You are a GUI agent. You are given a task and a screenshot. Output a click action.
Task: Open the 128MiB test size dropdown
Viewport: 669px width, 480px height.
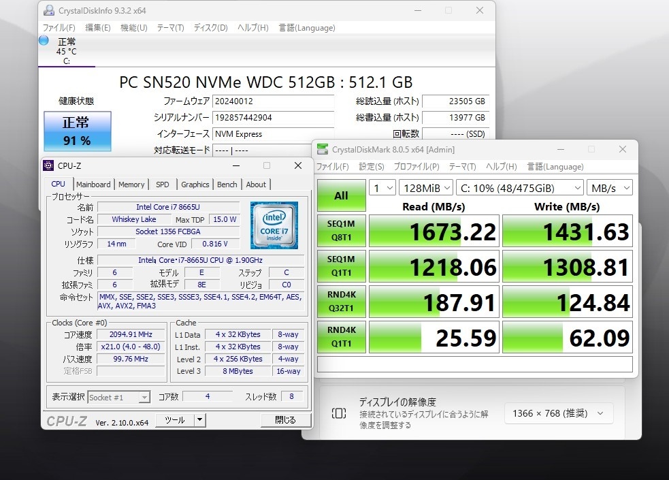(x=426, y=188)
